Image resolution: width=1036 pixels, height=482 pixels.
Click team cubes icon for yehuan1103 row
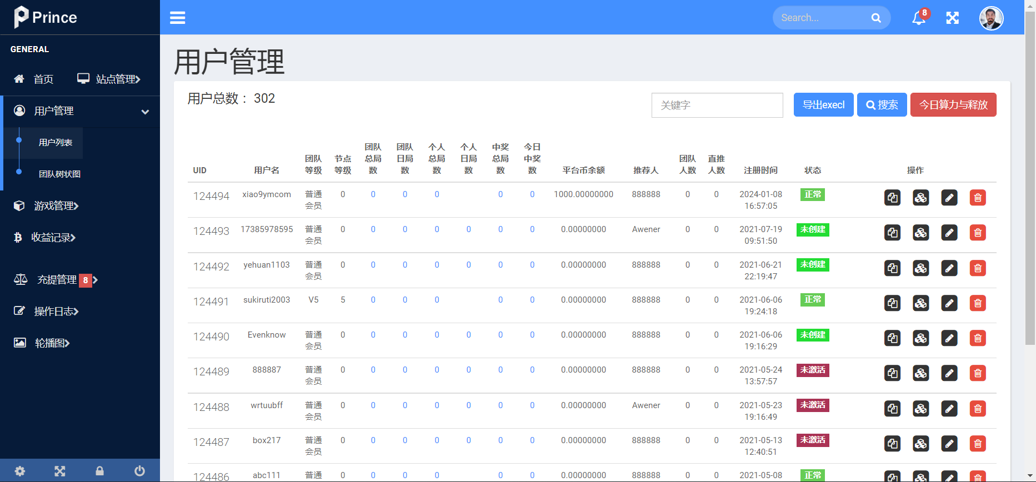coord(921,268)
